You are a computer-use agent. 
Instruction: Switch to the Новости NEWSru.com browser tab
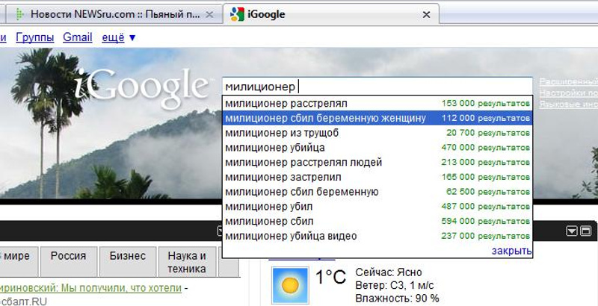[114, 14]
